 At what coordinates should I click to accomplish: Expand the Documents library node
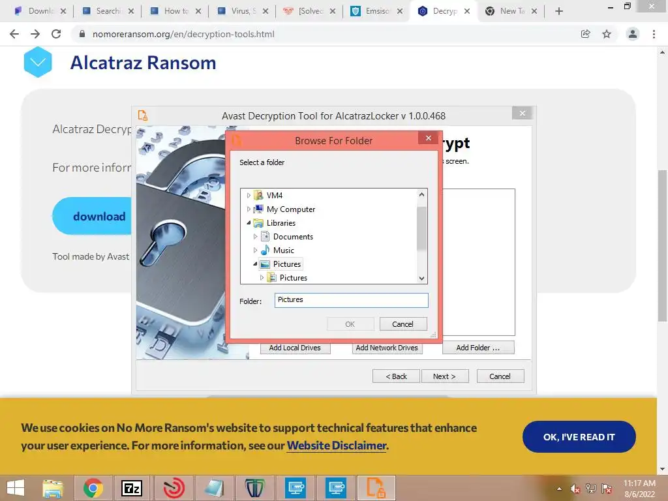click(x=255, y=236)
